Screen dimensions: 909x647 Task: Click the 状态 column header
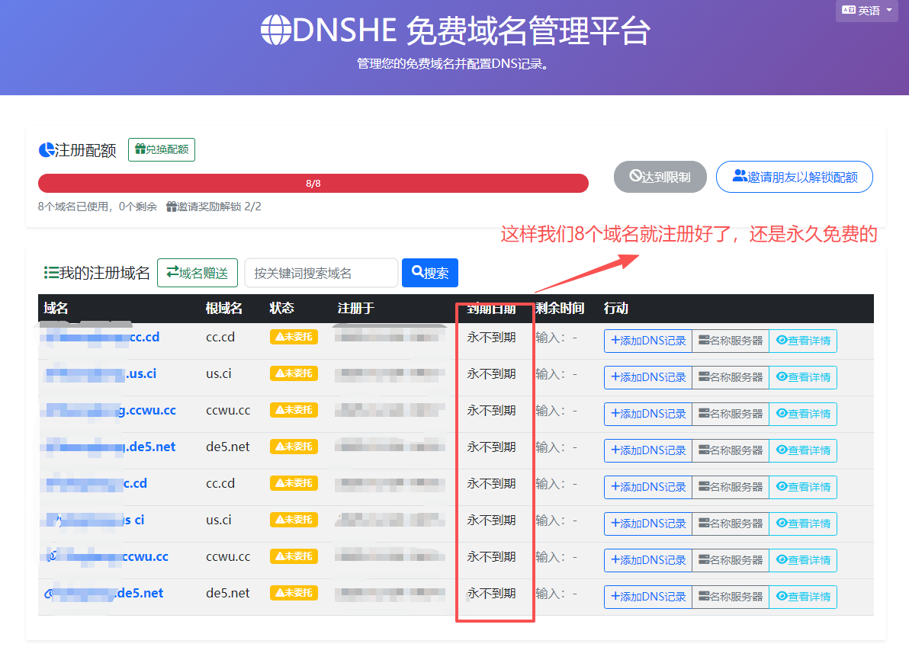pos(281,308)
